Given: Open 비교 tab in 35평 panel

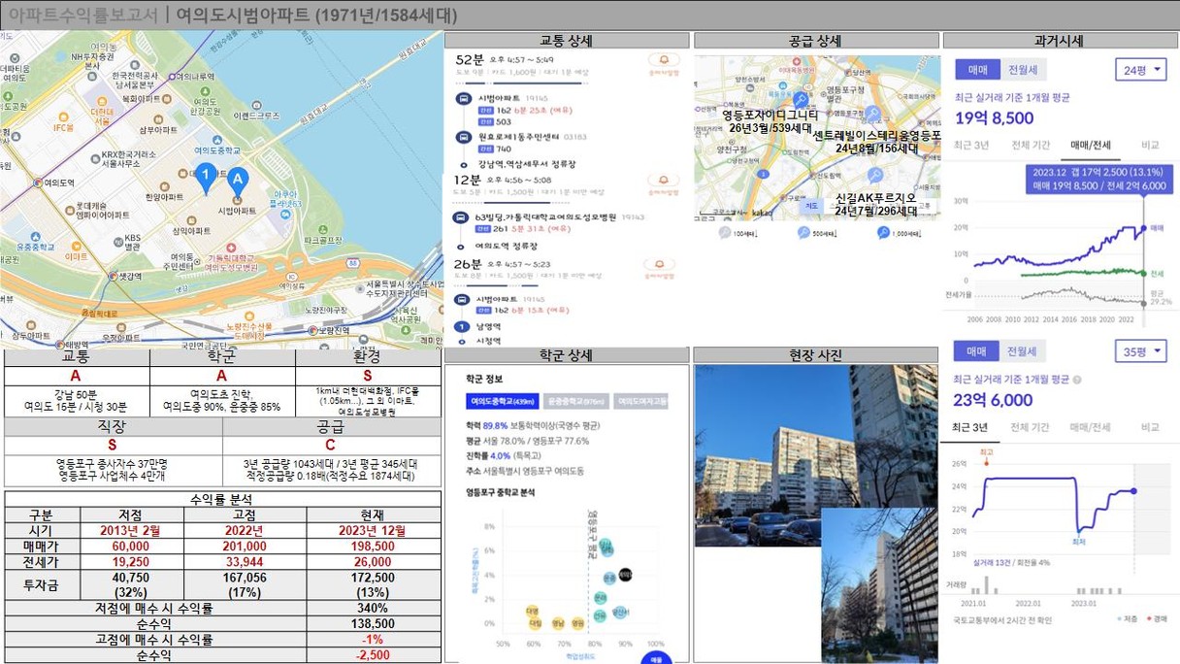Looking at the screenshot, I should click(1150, 427).
